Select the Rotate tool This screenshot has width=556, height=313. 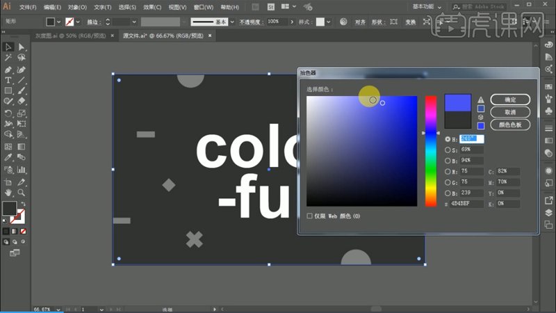(x=8, y=113)
